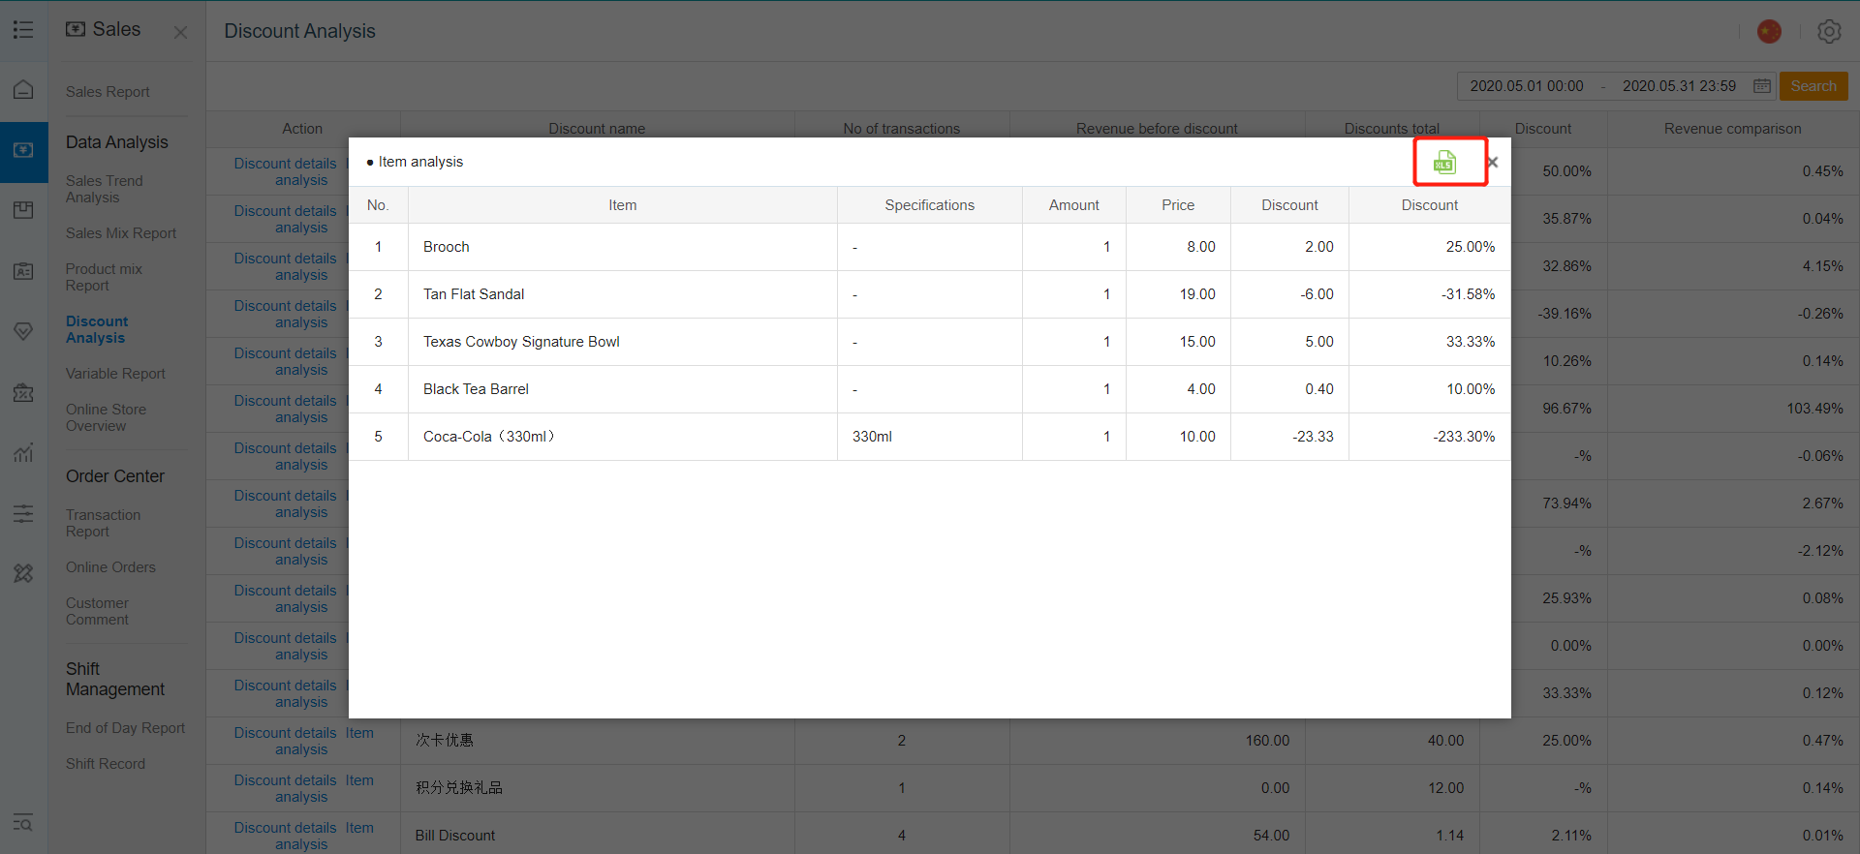Select the highlighted Sales sidebar icon
Image resolution: width=1860 pixels, height=854 pixels.
[23, 151]
